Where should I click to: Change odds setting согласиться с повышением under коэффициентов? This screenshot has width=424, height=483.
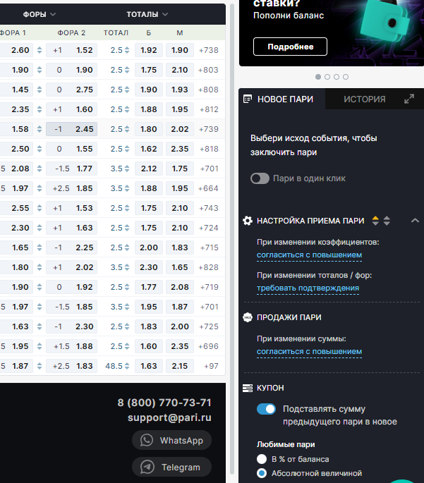point(310,255)
